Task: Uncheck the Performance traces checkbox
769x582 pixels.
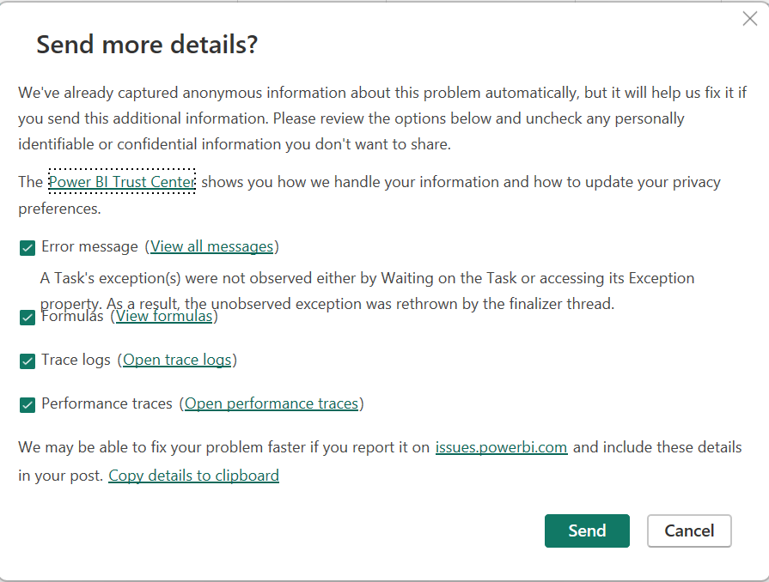Action: point(27,405)
